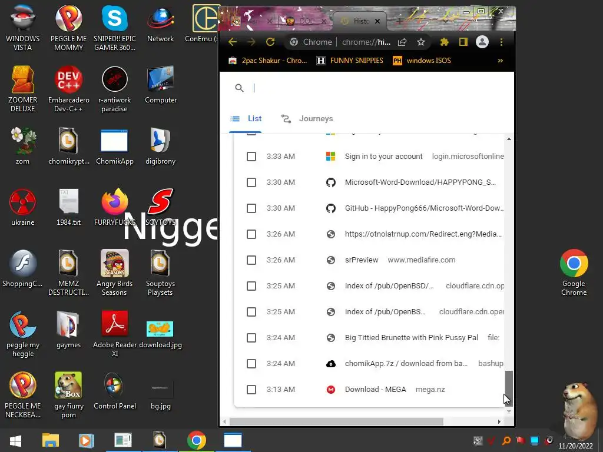Select the ZOOMER DELUXE desktop icon
Screen dimensions: 603x452
point(23,89)
